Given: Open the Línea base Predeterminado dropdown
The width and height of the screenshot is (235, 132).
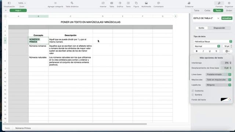Looking at the screenshot, I should pyautogui.click(x=218, y=74).
